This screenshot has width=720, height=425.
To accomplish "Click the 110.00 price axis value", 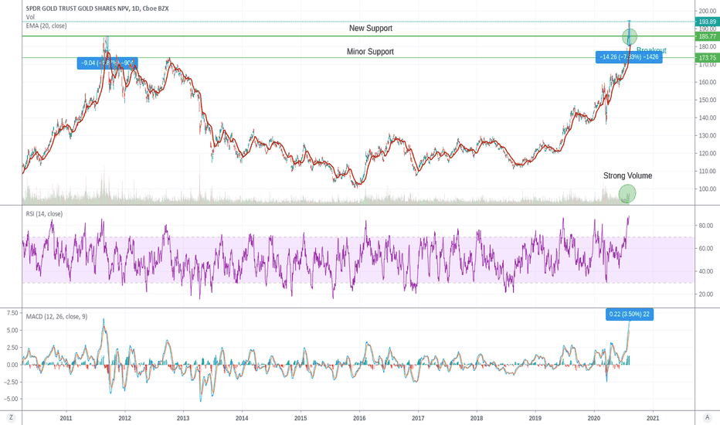I will click(x=708, y=171).
